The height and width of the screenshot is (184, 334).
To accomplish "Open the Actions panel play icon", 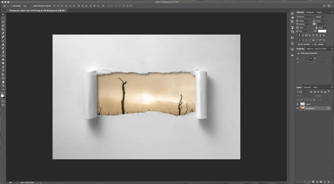I will (292, 55).
